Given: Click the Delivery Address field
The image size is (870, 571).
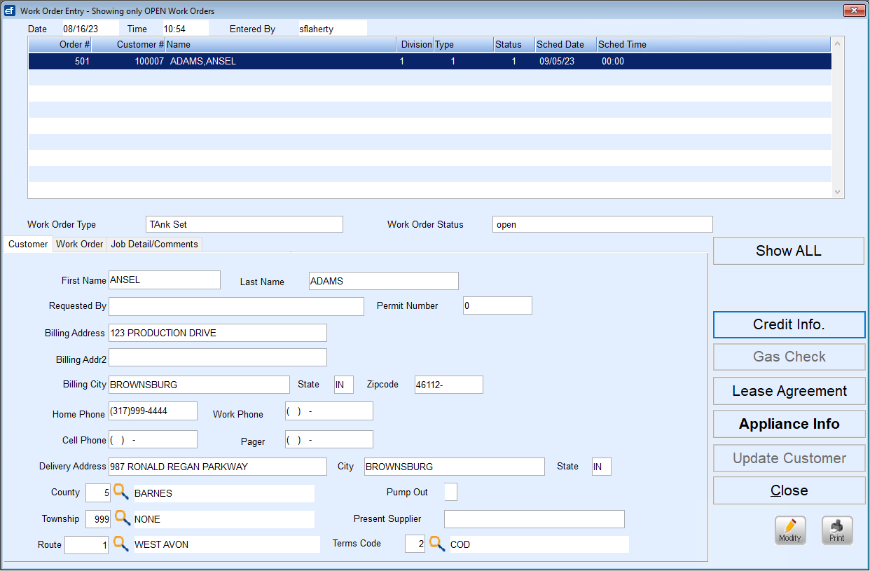Looking at the screenshot, I should tap(218, 467).
